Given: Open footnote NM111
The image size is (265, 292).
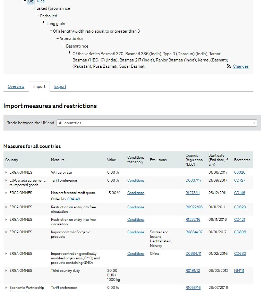Looking at the screenshot, I should click(x=239, y=270).
